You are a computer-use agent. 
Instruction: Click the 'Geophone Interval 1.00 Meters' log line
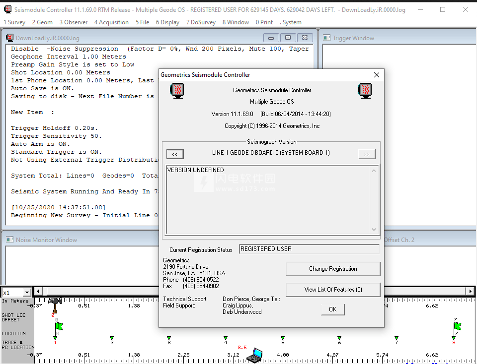(69, 57)
